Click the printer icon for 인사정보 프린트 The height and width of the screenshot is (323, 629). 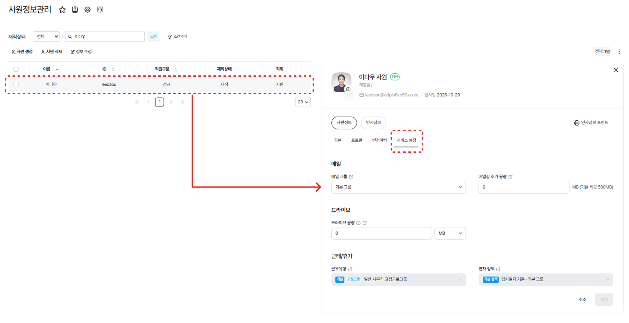[576, 123]
